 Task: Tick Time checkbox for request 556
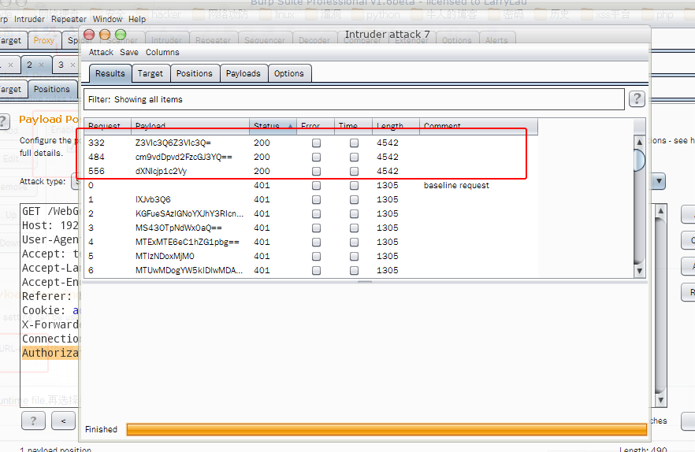point(354,171)
